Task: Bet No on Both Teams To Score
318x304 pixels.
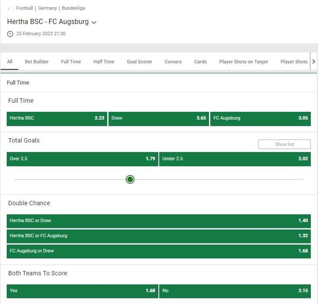Action: click(x=235, y=291)
